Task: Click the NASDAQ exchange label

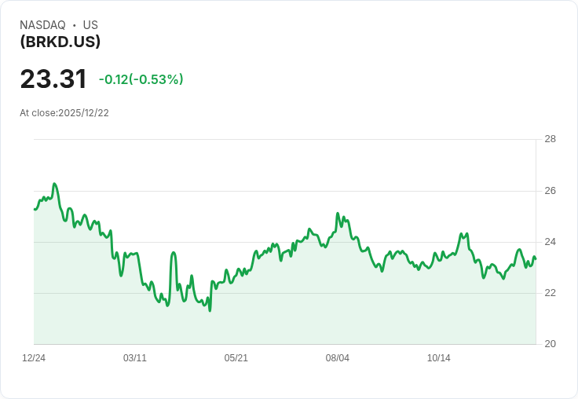Action: click(x=42, y=25)
